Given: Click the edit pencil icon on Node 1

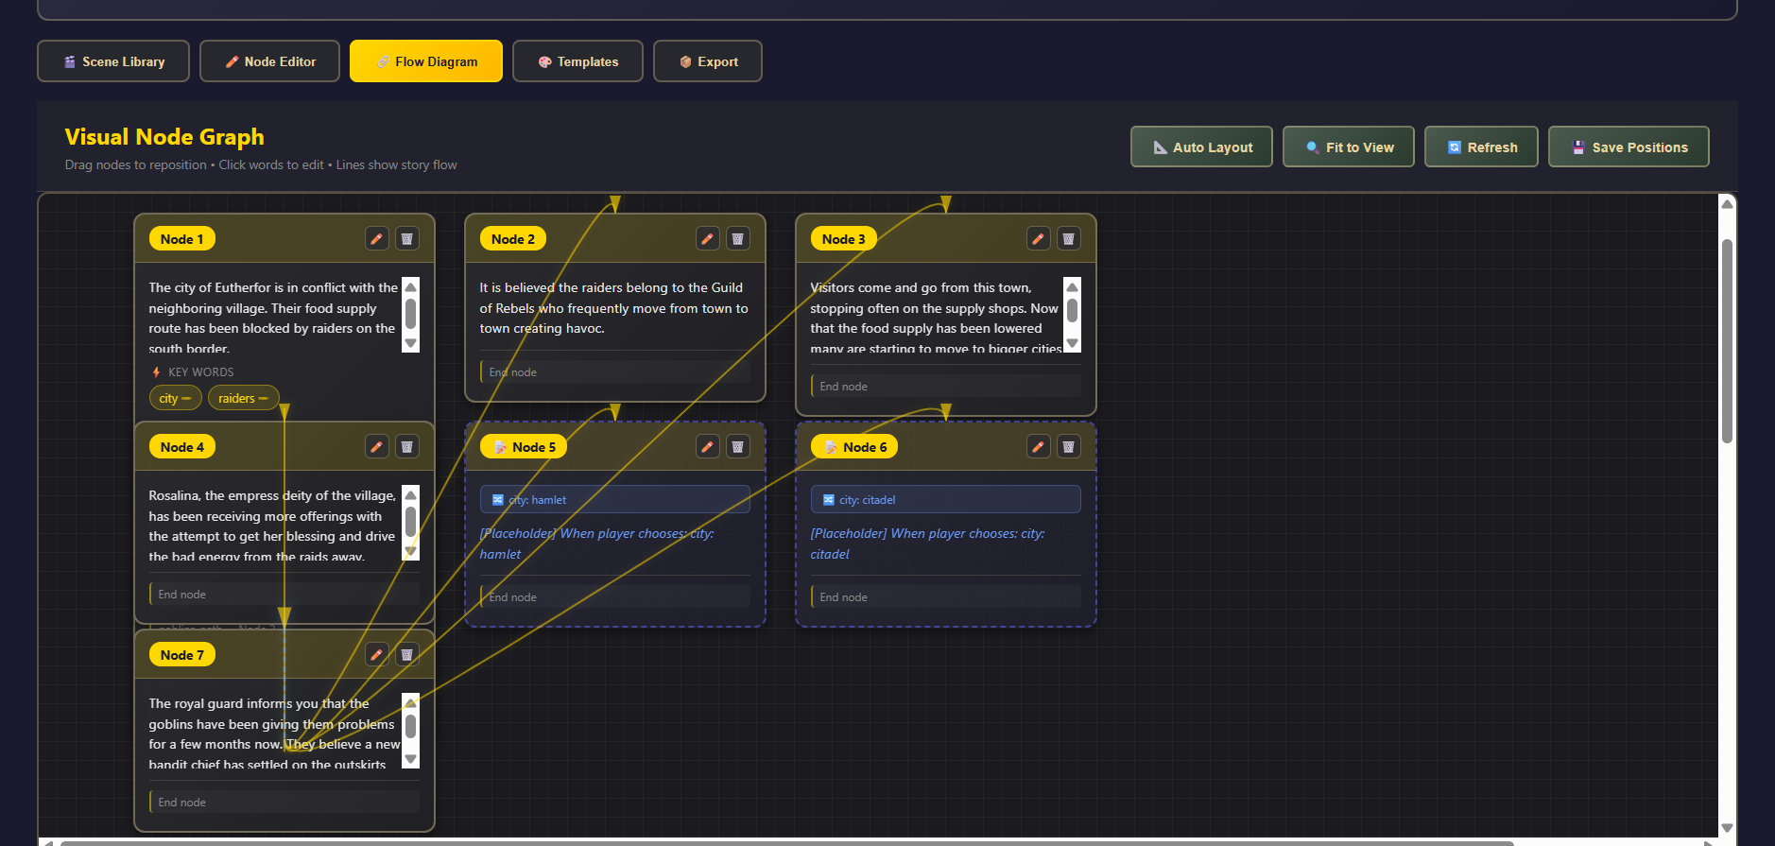Looking at the screenshot, I should pos(376,239).
